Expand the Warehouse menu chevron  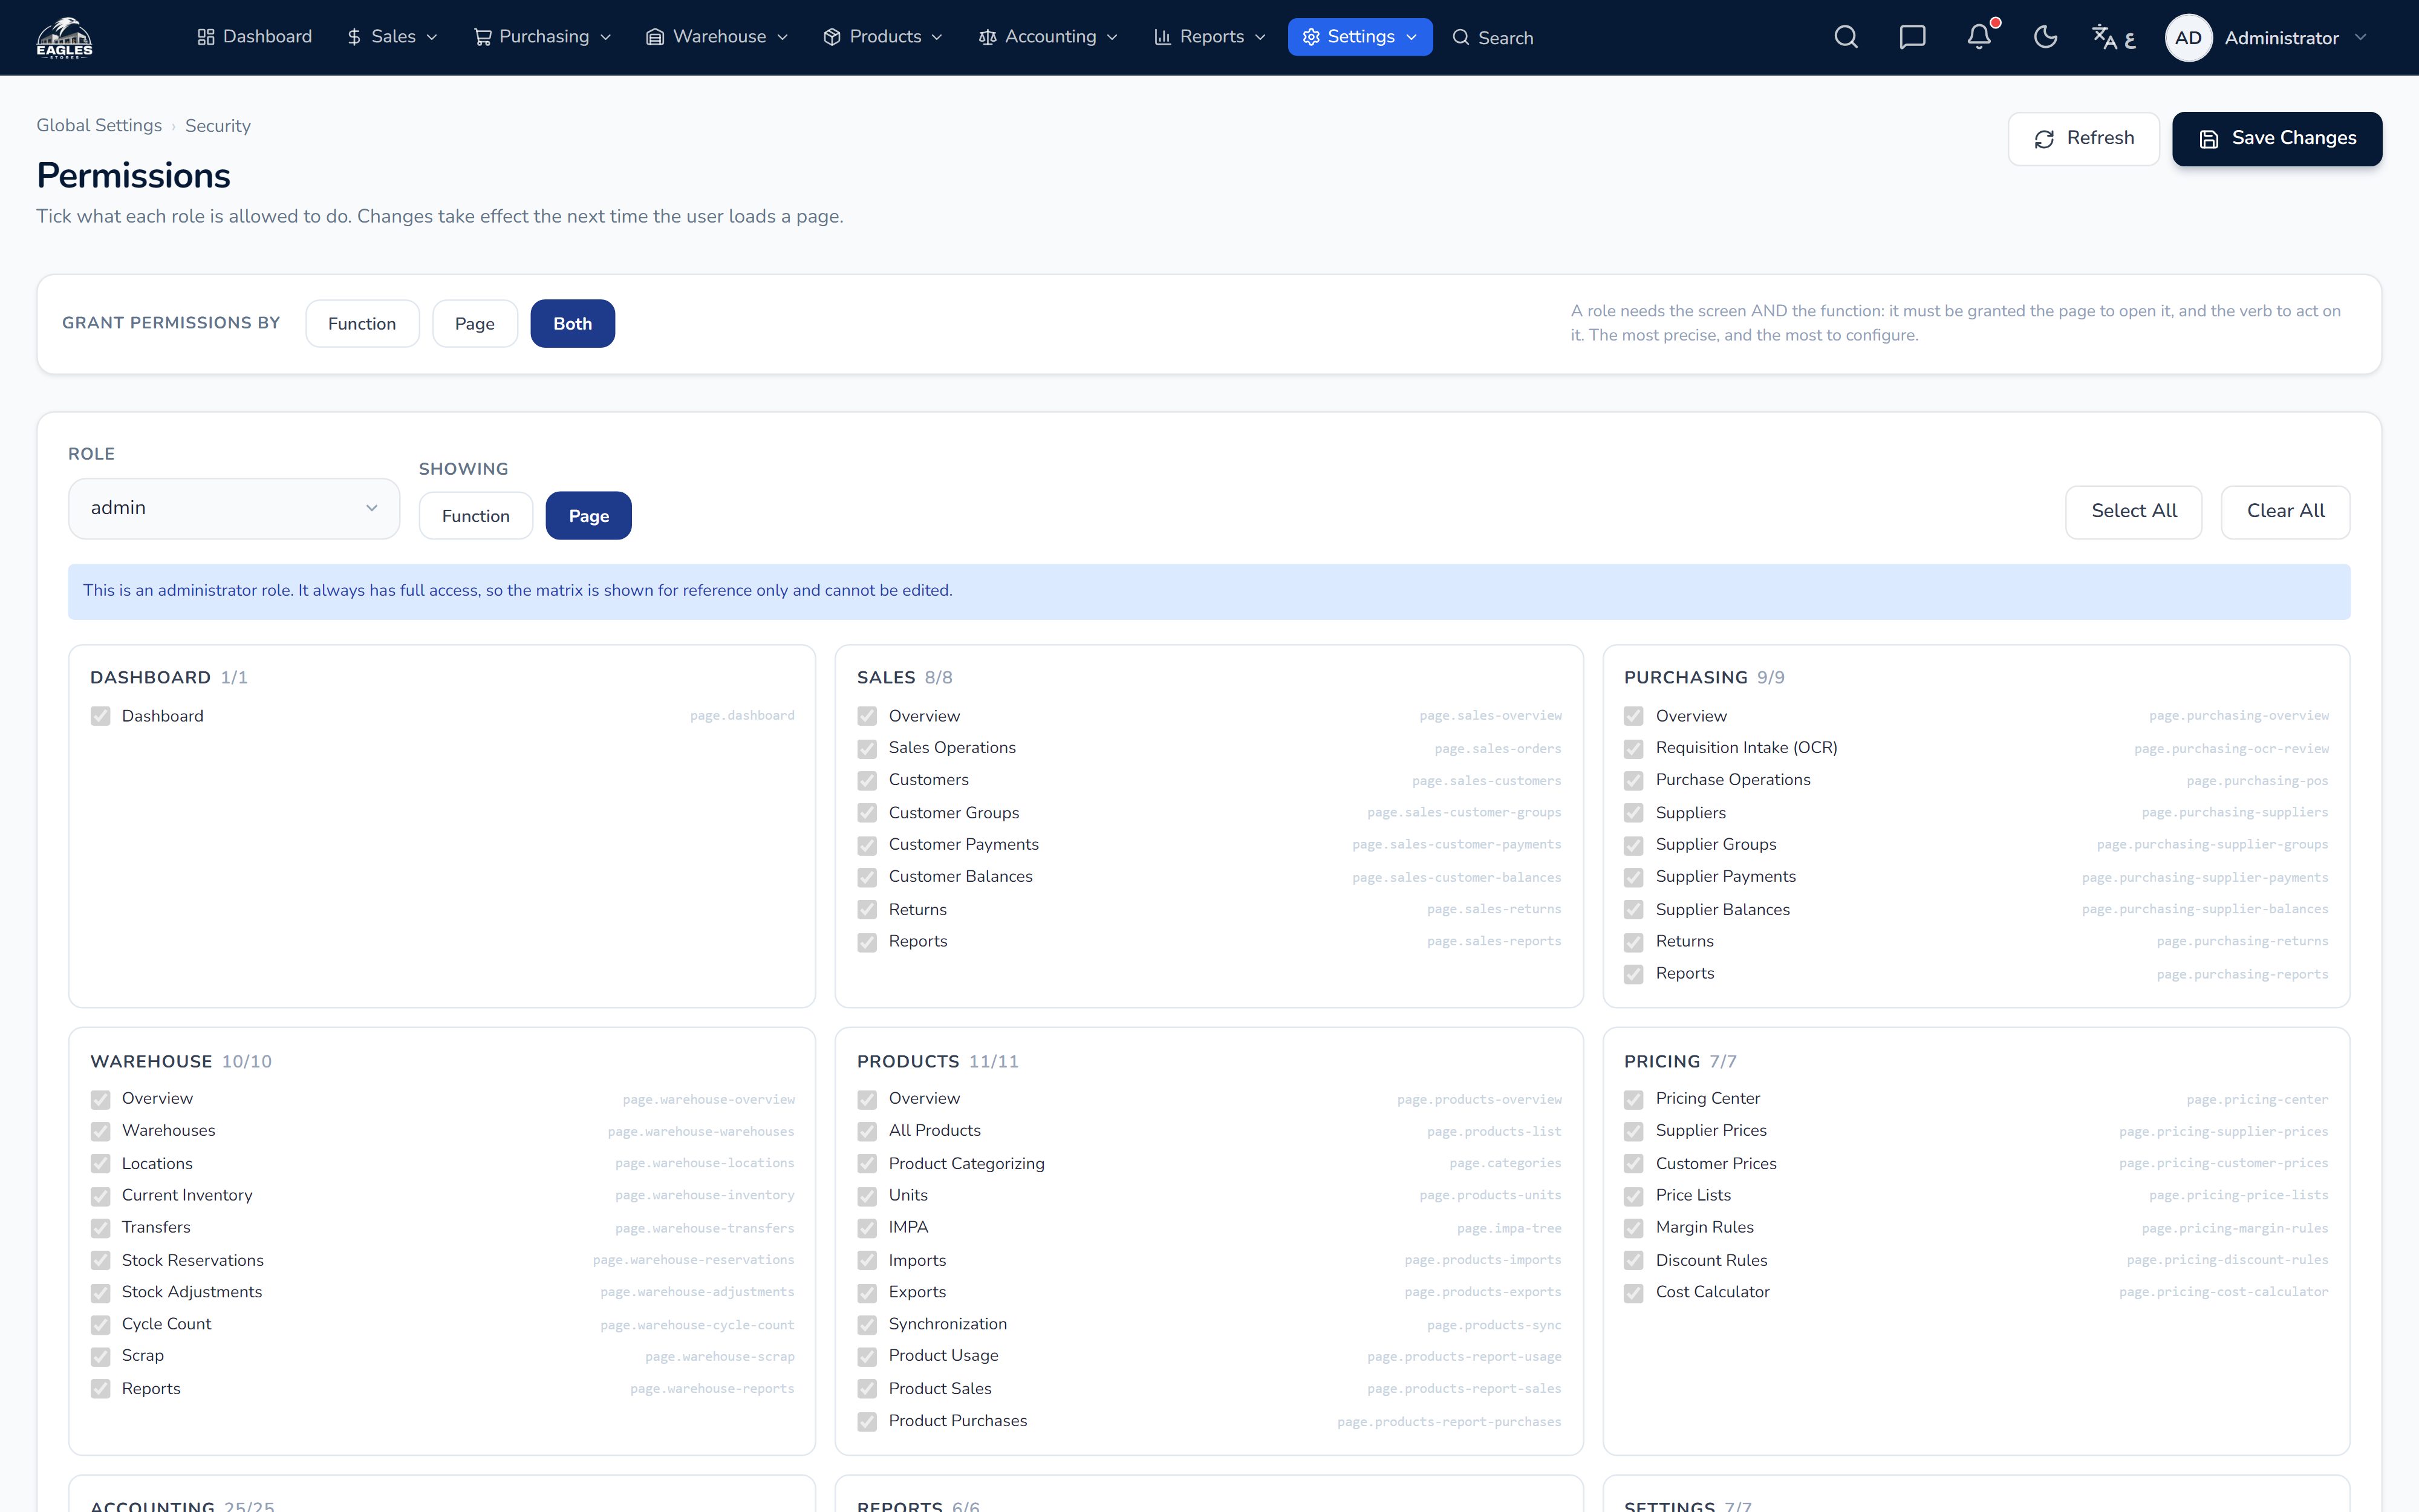point(783,37)
